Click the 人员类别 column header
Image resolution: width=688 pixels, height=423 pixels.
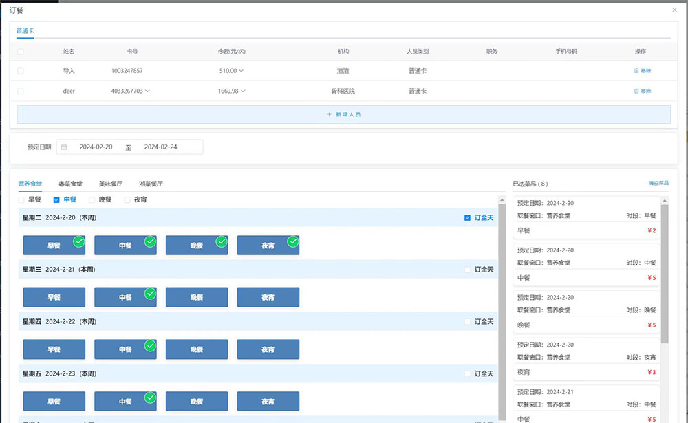pos(418,52)
